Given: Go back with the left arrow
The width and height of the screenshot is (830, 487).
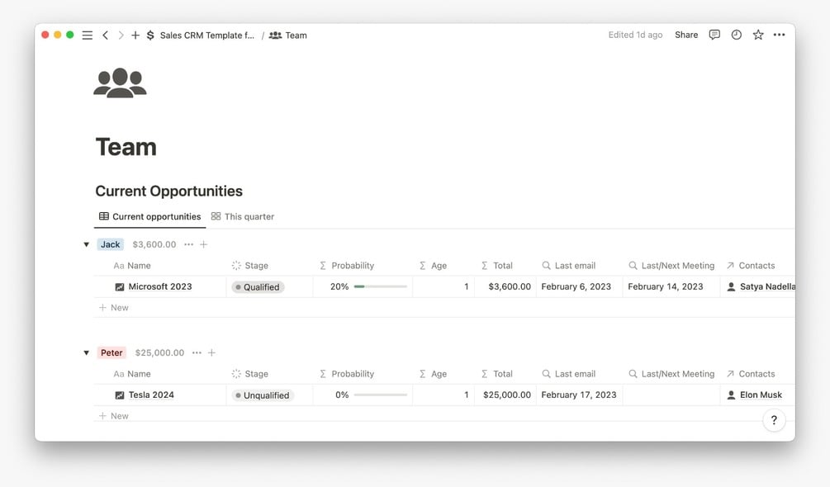Looking at the screenshot, I should (106, 35).
